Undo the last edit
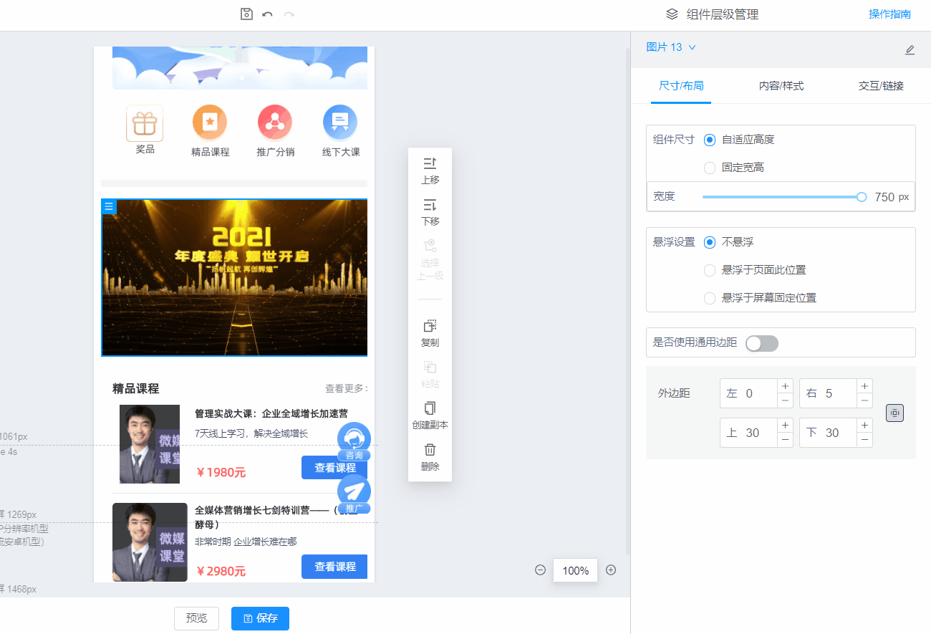Screen dimensions: 931x634 [x=267, y=14]
